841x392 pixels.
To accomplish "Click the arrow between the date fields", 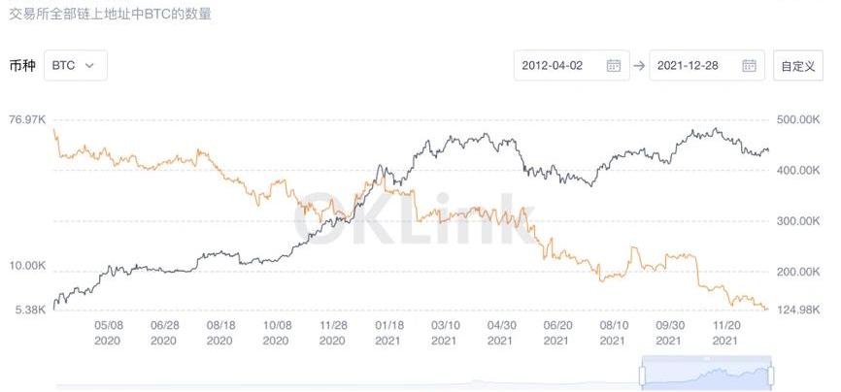I will tap(639, 65).
